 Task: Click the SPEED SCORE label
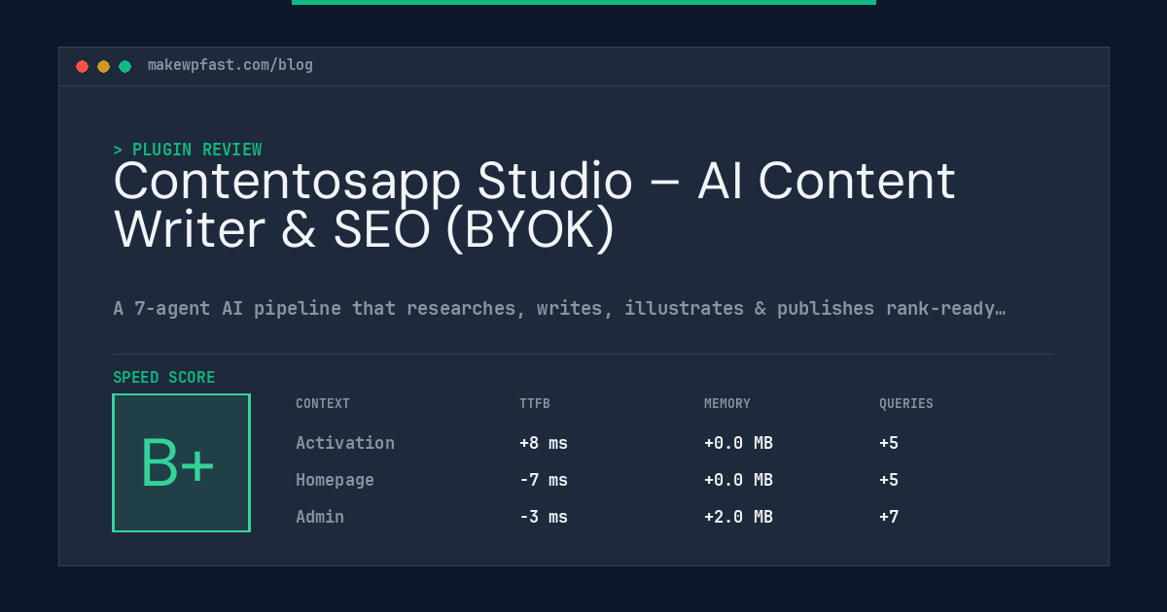point(164,378)
